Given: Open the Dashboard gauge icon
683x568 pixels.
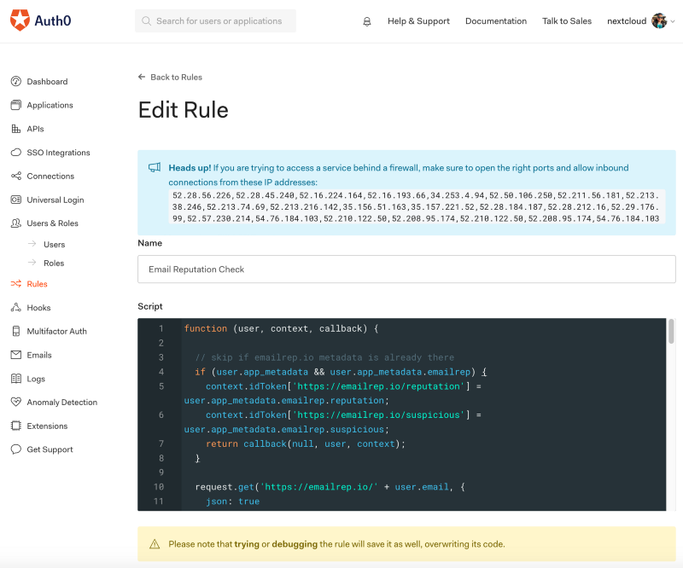Looking at the screenshot, I should [15, 81].
